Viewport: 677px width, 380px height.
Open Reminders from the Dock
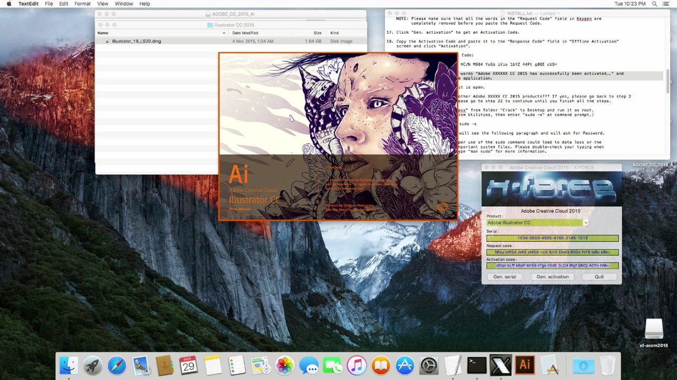point(236,365)
